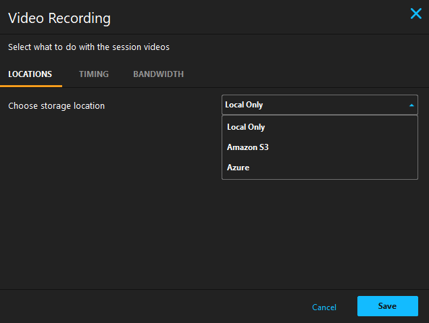429x323 pixels.
Task: Click empty tab bar space right of BANDWIDTH
Action: click(x=307, y=74)
